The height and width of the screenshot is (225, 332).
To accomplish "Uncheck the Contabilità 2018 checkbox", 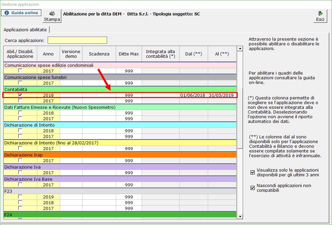I will 20,95.
